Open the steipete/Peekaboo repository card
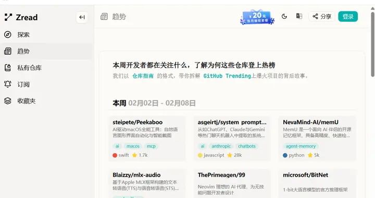Viewport: 375px width, 198px height. point(147,139)
